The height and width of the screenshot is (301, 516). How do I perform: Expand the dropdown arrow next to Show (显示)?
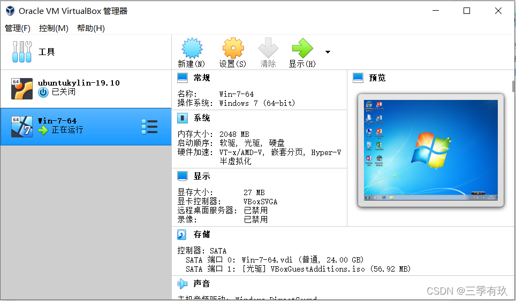328,52
